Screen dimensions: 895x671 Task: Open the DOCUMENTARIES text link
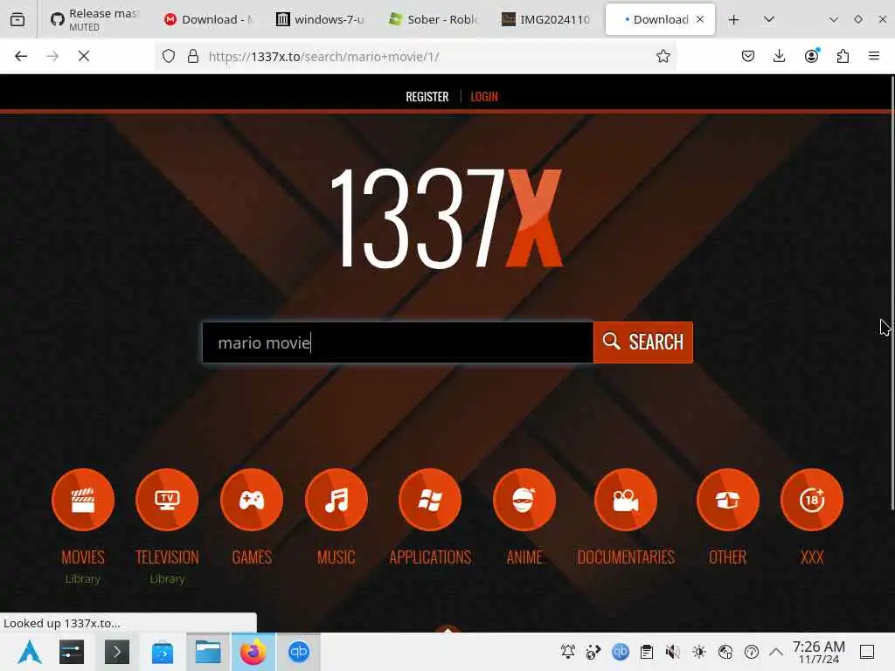(x=626, y=557)
